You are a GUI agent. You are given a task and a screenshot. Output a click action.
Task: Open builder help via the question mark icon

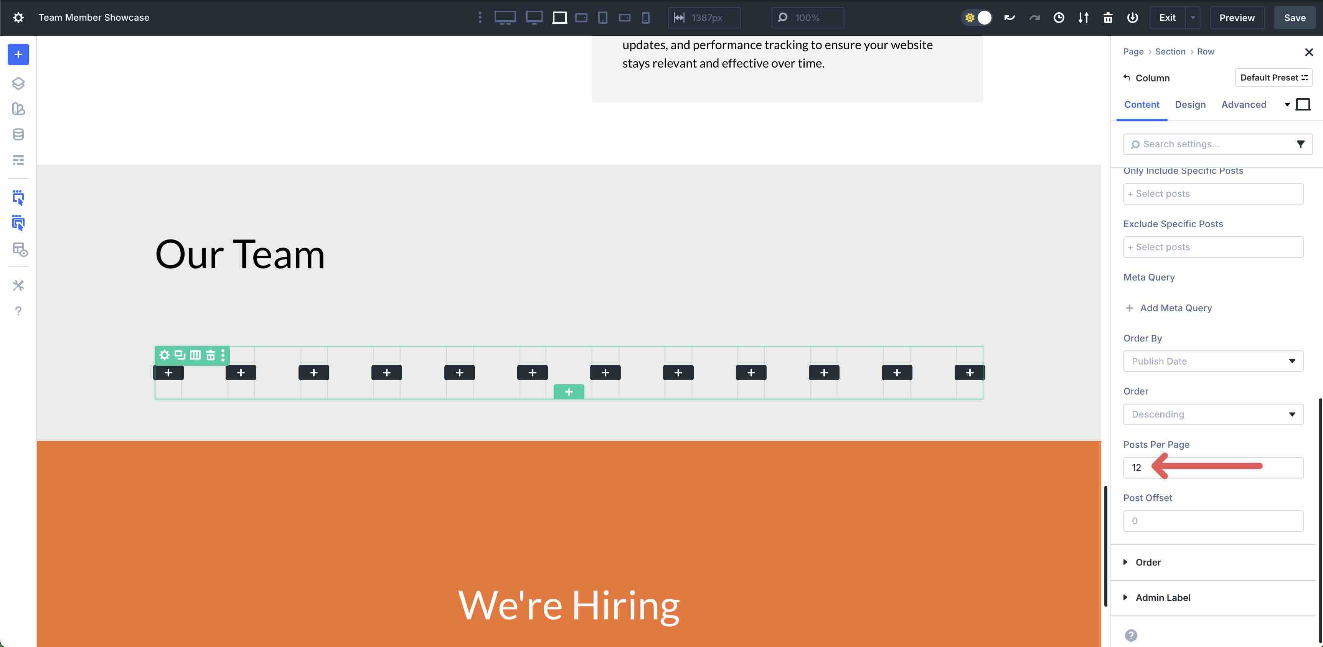point(18,311)
